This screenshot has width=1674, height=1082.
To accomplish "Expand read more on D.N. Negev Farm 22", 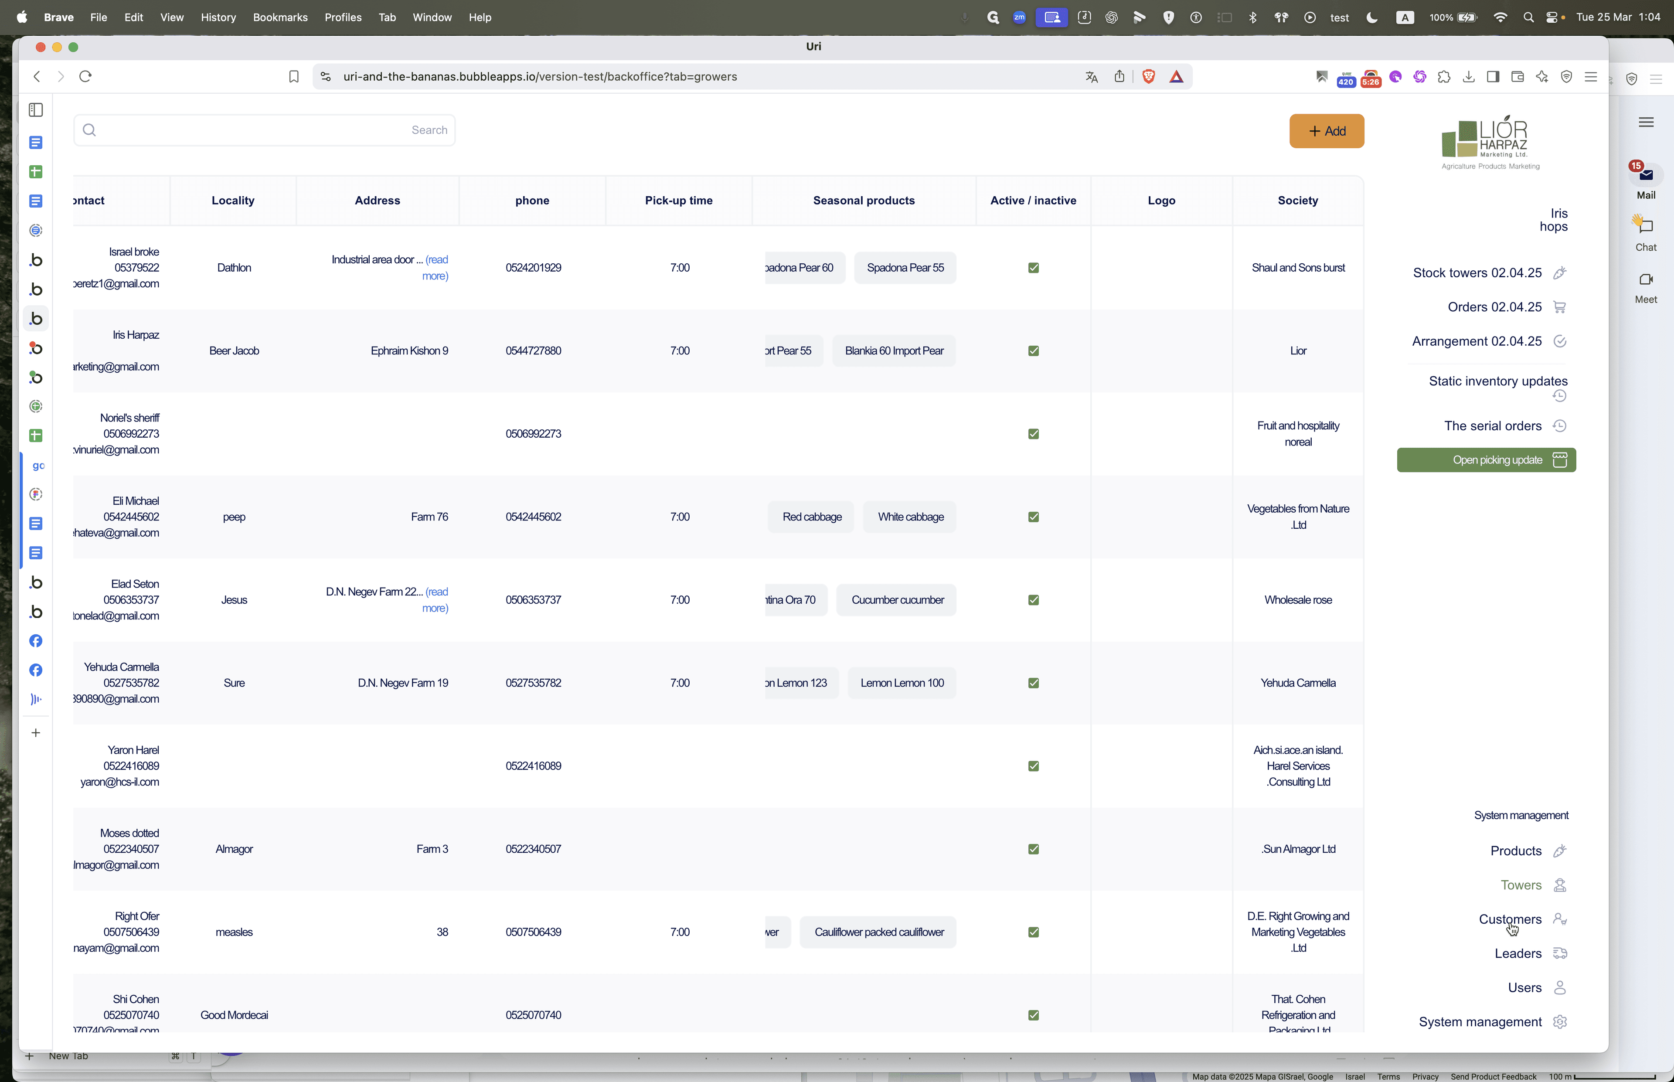I will 436,600.
